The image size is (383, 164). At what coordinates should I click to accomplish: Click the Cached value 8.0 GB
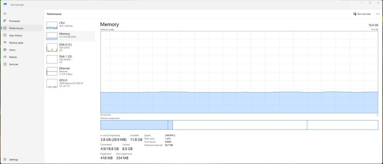click(127, 149)
